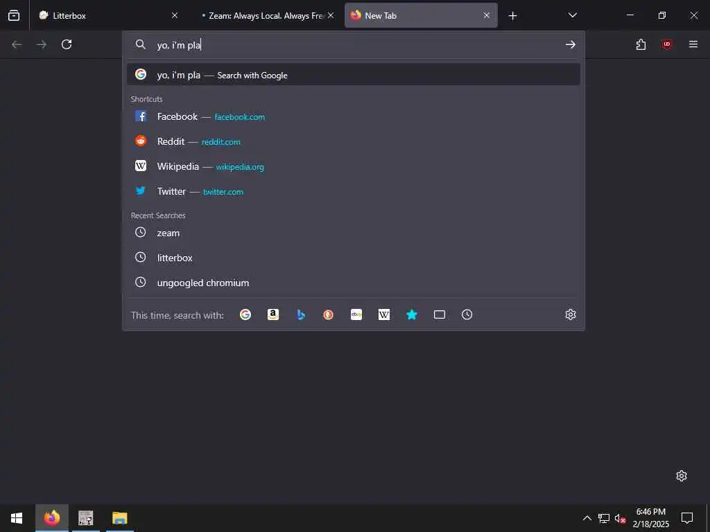Open the Action Center notifications icon

click(x=687, y=518)
